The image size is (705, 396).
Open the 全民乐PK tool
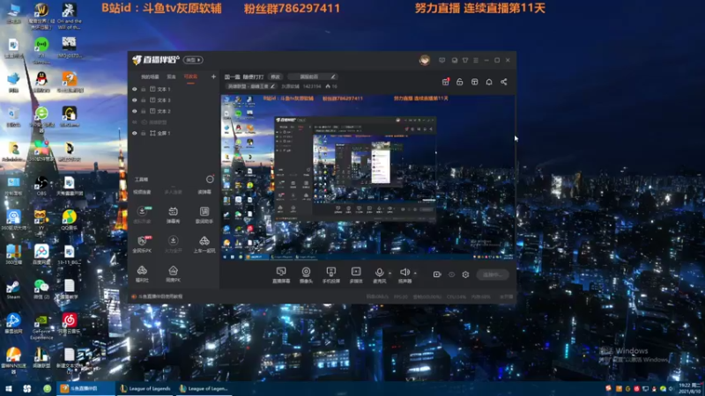[x=142, y=245]
